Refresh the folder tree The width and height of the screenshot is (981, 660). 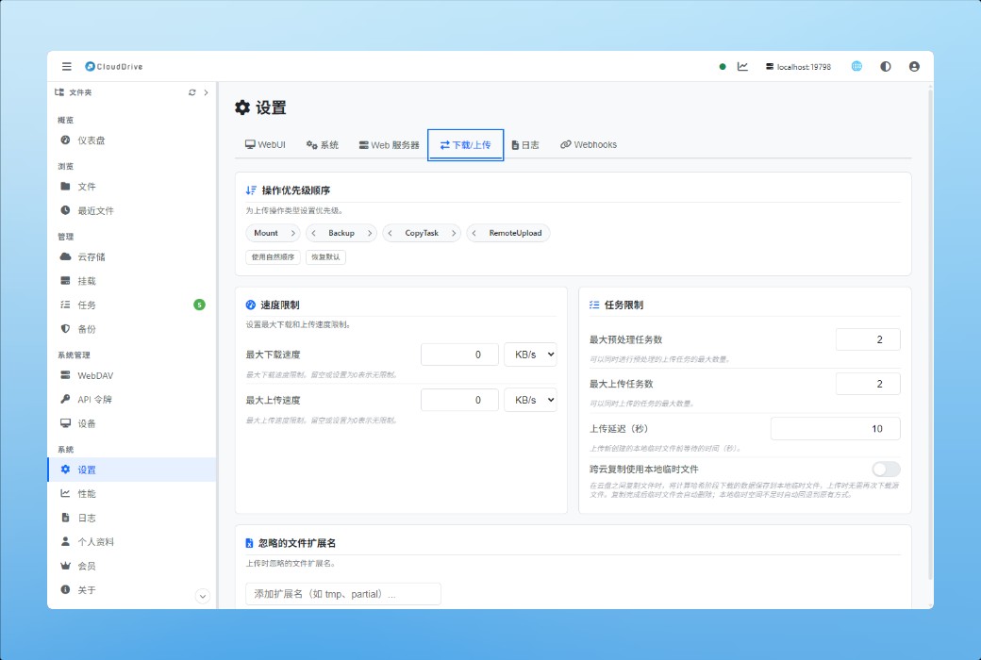(192, 92)
